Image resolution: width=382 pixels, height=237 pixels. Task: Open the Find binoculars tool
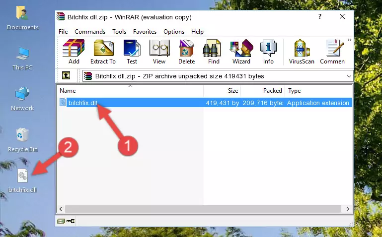[214, 52]
